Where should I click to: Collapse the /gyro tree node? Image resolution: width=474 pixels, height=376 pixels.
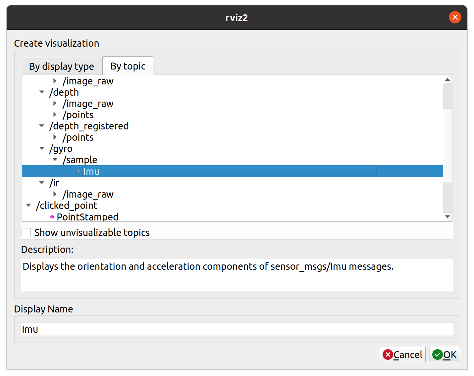(42, 148)
